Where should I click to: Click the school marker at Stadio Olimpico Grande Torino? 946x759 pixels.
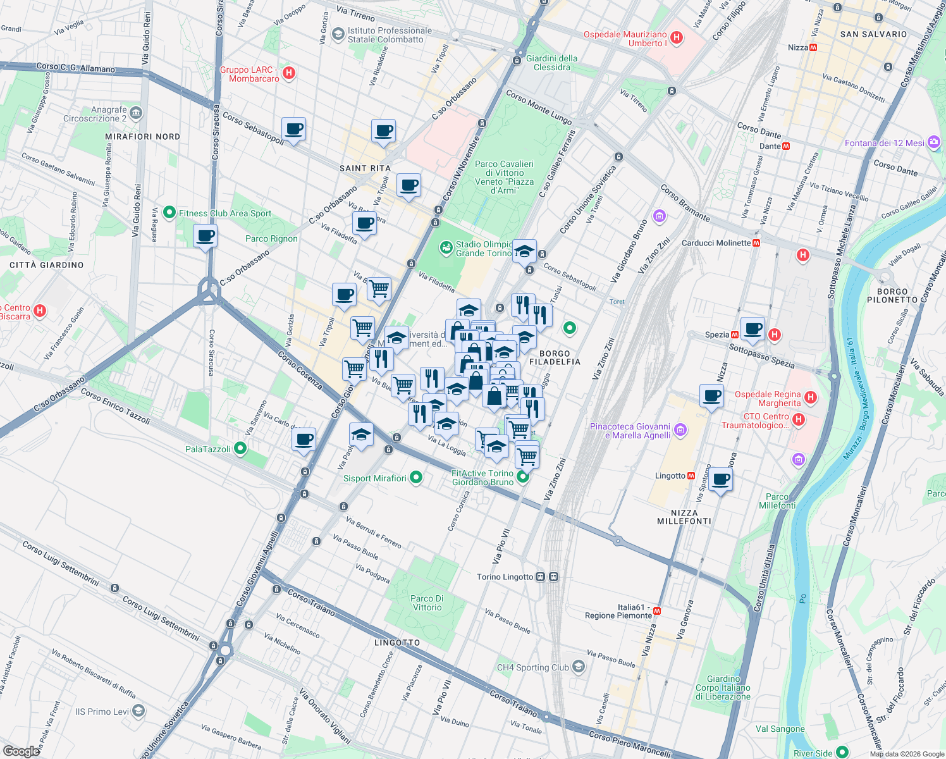point(524,252)
